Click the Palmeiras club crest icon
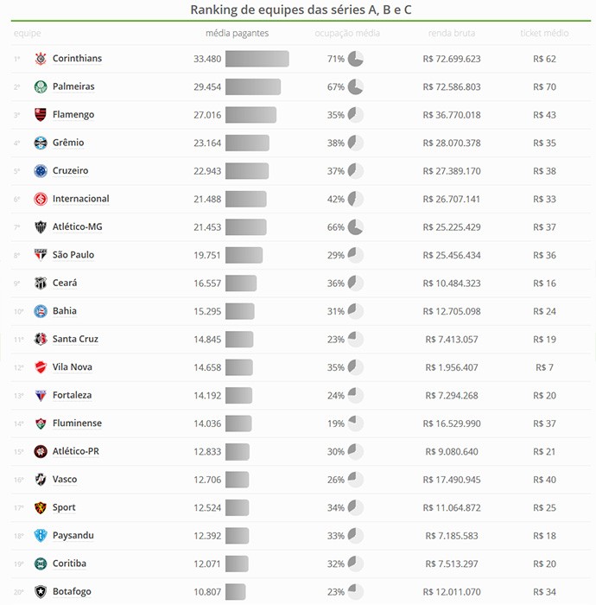 pyautogui.click(x=40, y=87)
